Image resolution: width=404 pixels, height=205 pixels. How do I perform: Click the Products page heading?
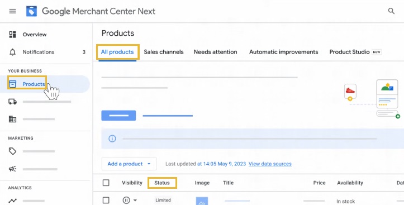[118, 33]
